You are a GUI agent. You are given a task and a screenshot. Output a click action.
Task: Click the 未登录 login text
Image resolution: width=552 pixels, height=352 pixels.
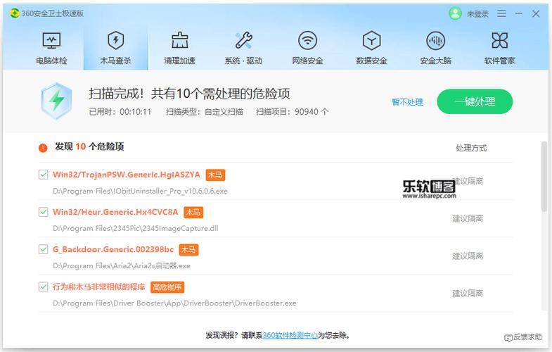click(477, 14)
